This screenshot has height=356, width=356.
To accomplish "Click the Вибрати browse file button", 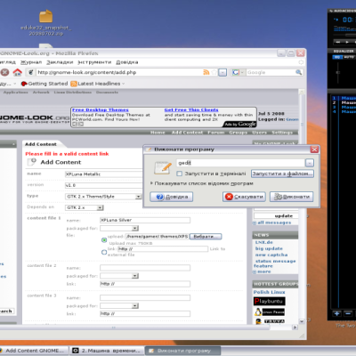I will click(206, 237).
